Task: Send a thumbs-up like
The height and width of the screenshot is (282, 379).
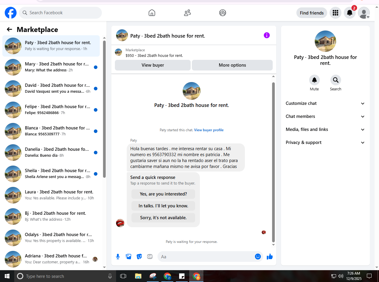Action: [270, 257]
